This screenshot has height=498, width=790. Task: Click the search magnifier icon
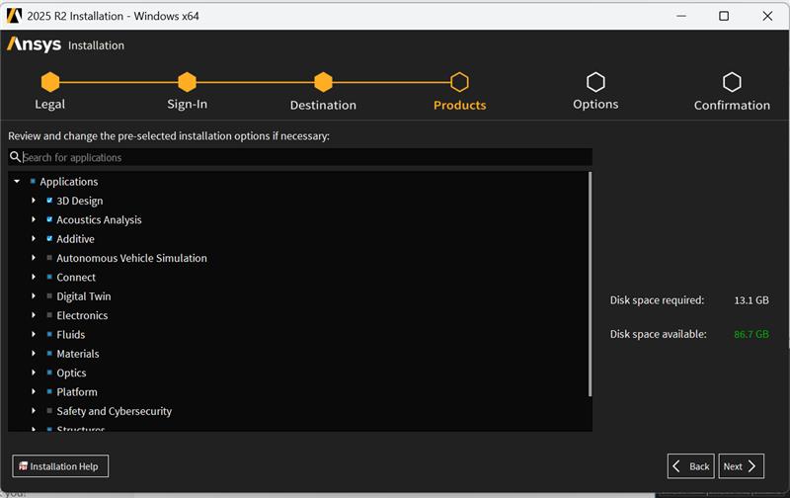(15, 157)
